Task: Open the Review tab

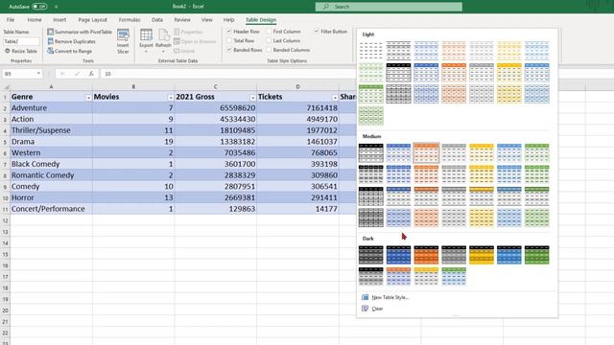Action: coord(182,19)
